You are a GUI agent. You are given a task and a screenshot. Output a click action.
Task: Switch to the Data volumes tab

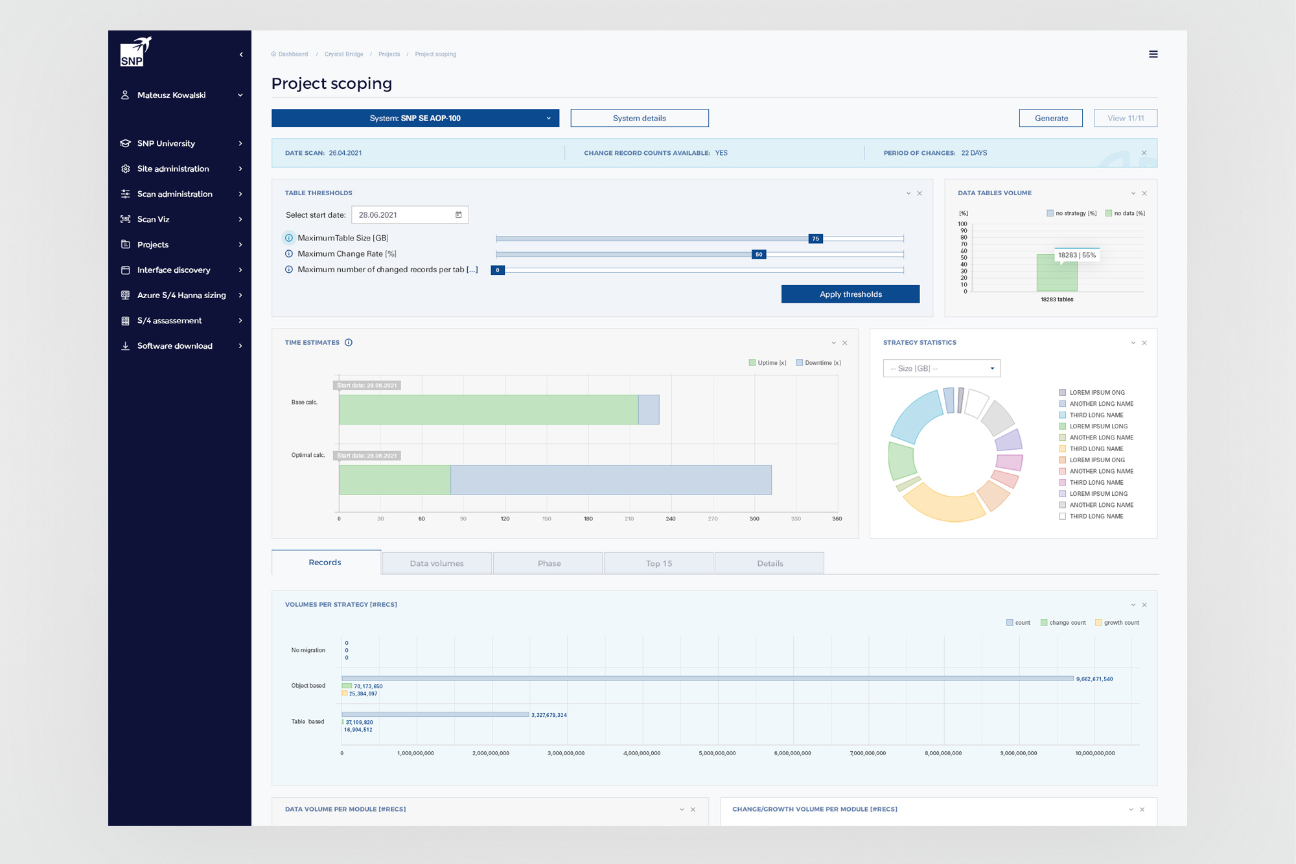tap(437, 563)
